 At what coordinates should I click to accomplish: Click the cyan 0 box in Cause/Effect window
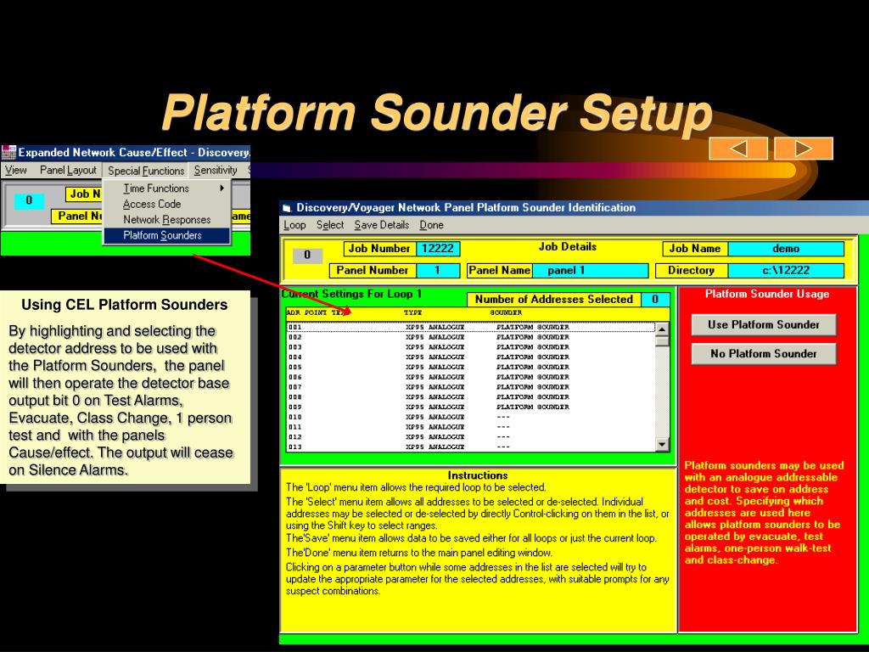click(x=29, y=200)
